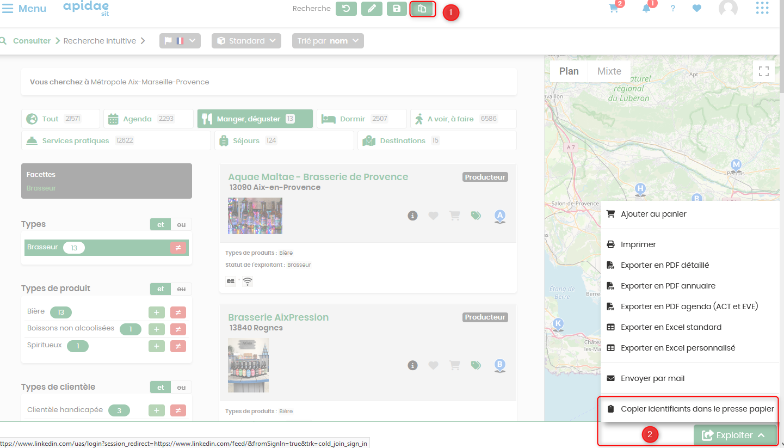Viewport: 784px width, 448px height.
Task: Open the Aquae Maltae bottles thumbnail
Action: [255, 216]
